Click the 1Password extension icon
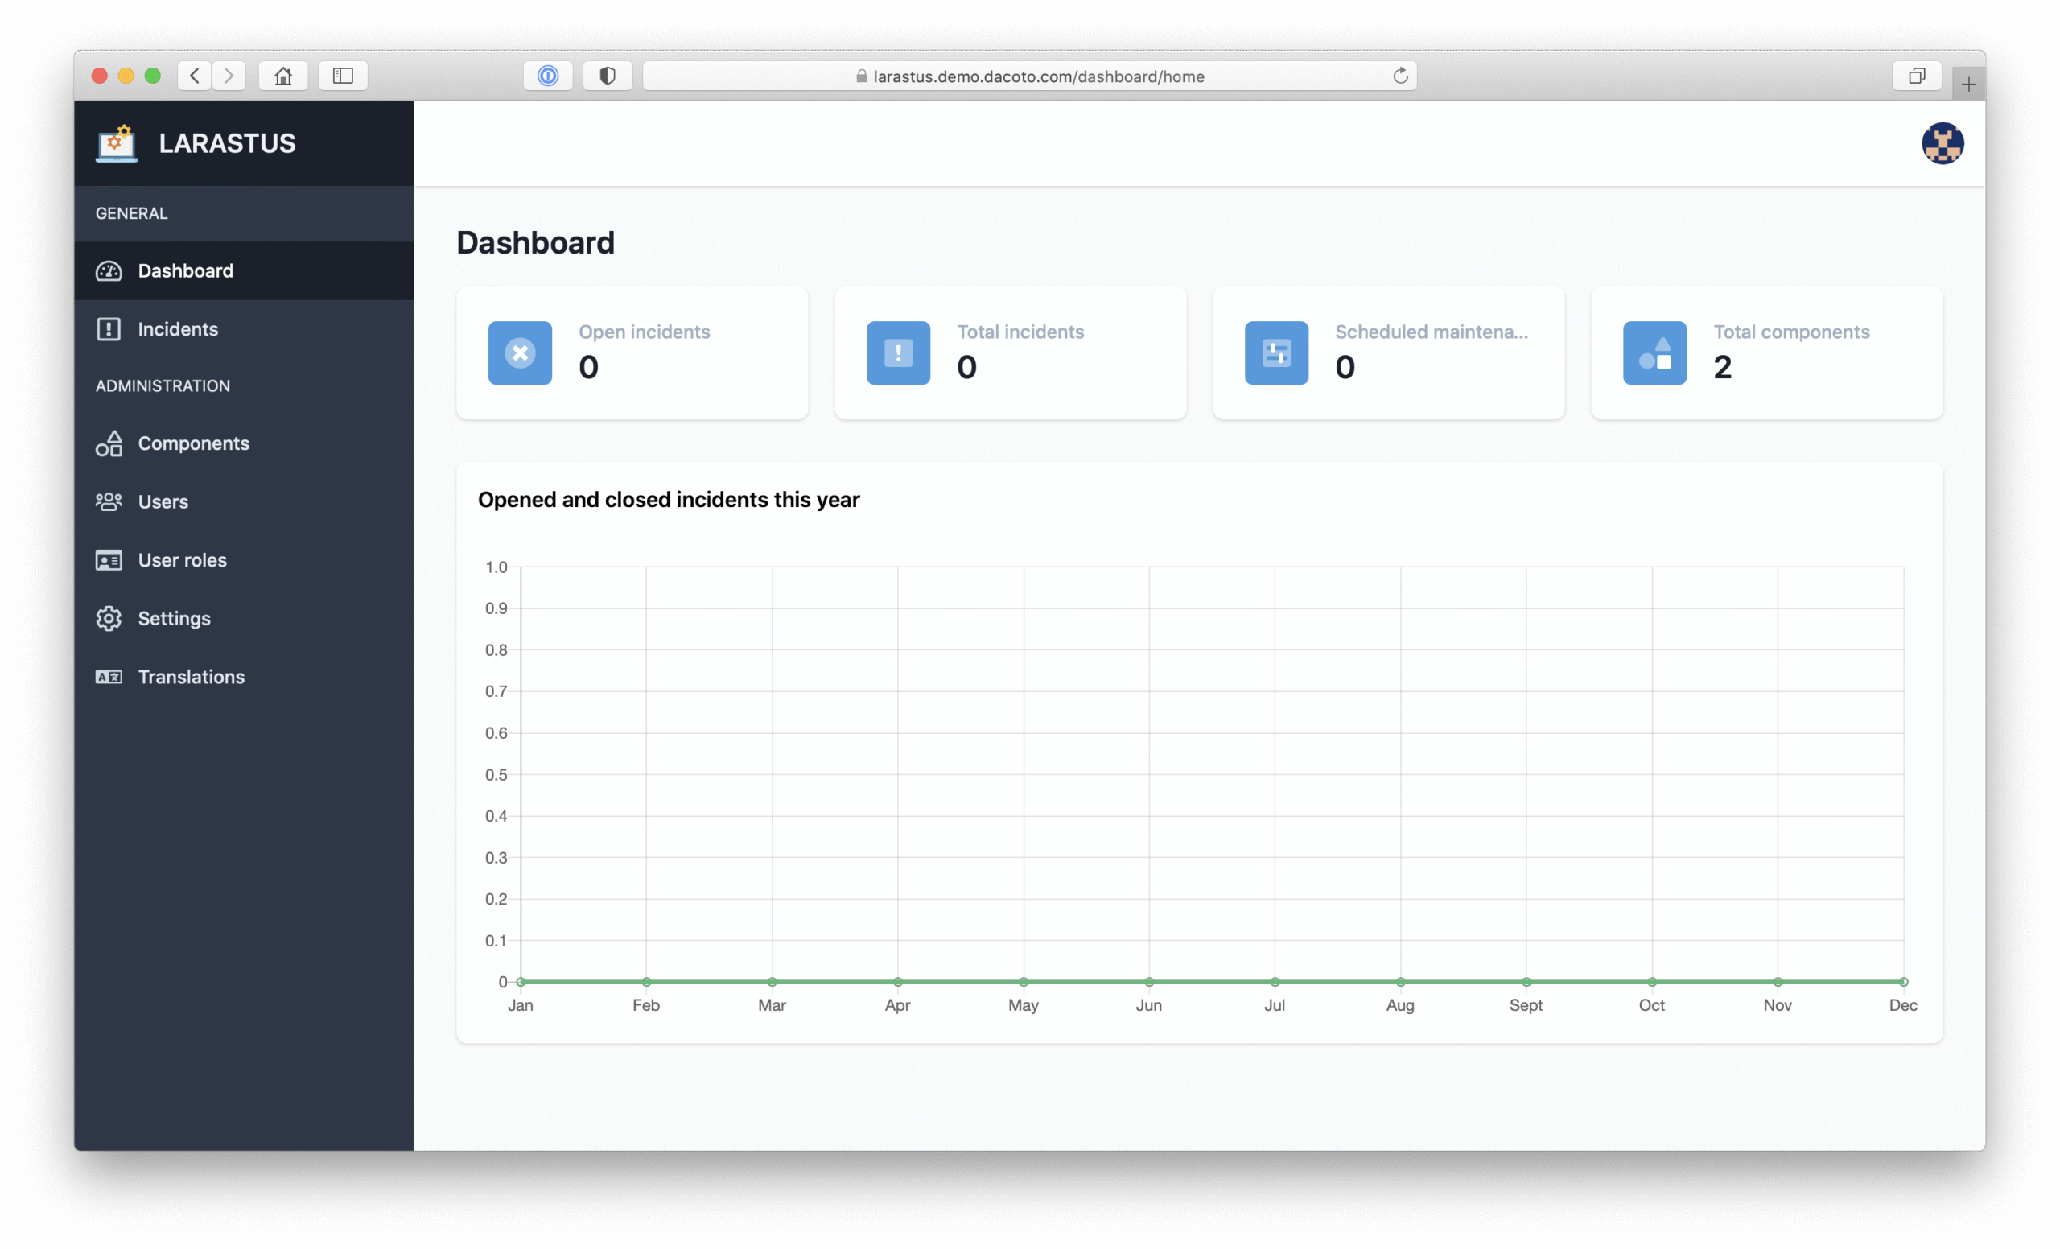The image size is (2060, 1249). 548,75
